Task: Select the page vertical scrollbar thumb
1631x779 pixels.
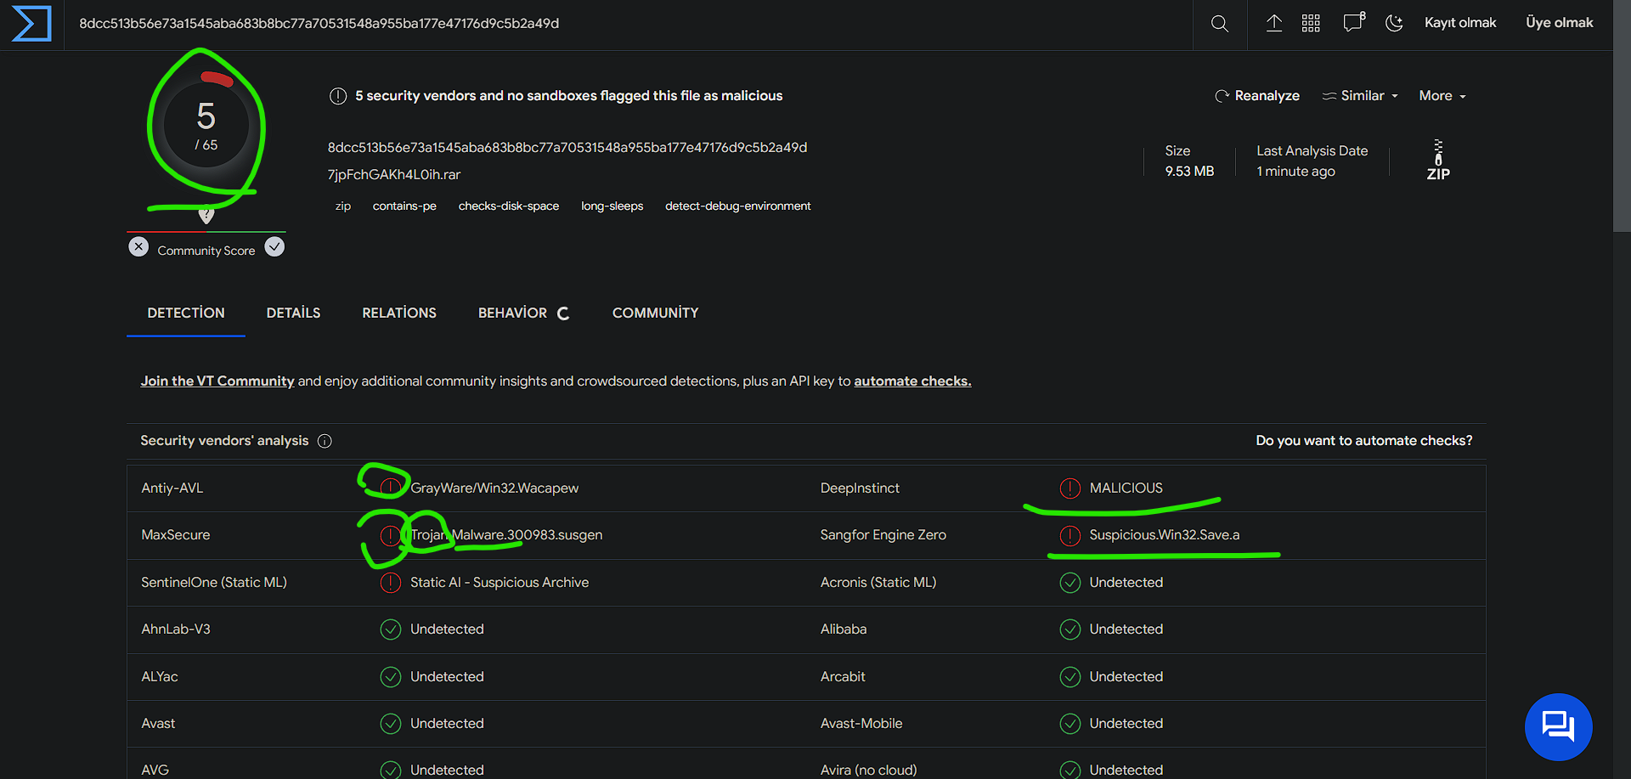Action: pos(1622,116)
